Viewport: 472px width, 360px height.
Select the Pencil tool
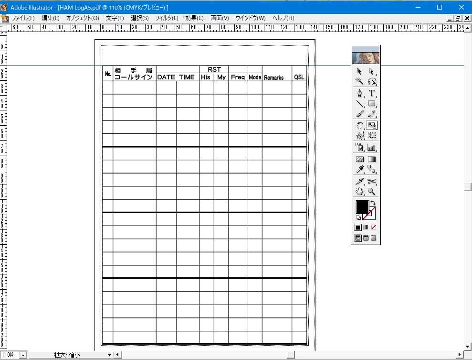pos(372,114)
